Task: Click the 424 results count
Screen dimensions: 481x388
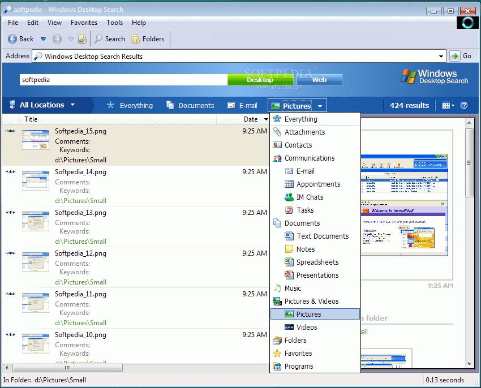Action: (x=409, y=106)
